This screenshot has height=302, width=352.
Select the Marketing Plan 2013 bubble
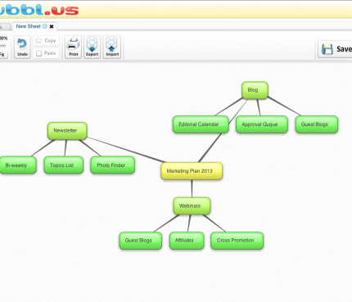[192, 171]
